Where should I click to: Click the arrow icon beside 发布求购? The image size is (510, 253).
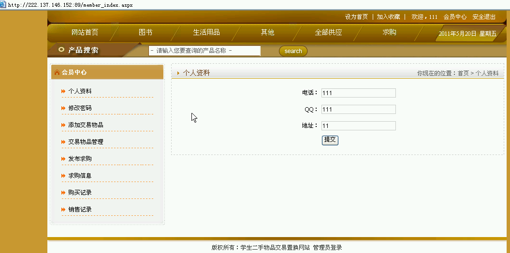[63, 159]
